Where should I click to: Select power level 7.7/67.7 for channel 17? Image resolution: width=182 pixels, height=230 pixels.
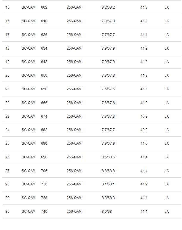coord(108,34)
